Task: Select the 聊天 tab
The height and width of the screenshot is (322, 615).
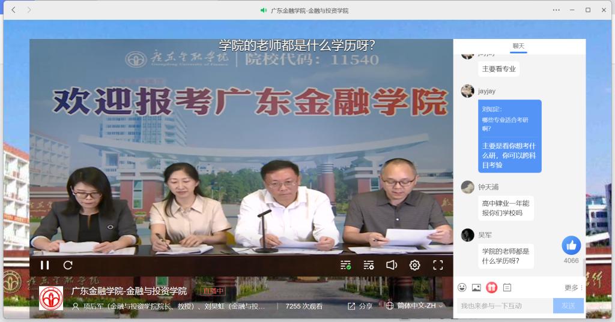Action: tap(518, 46)
